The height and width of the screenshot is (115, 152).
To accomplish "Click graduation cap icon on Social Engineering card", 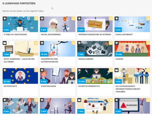I will [42, 18].
